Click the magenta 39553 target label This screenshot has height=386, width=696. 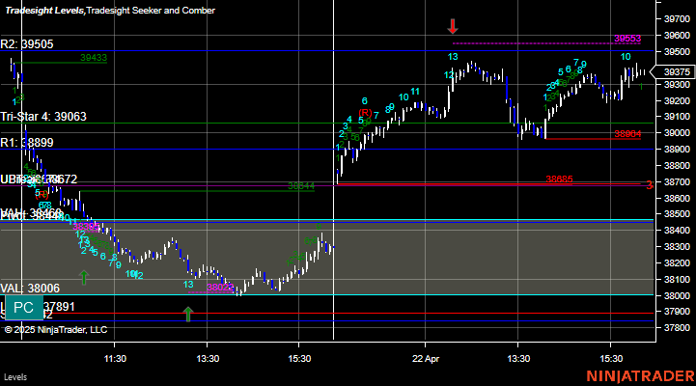coord(627,39)
